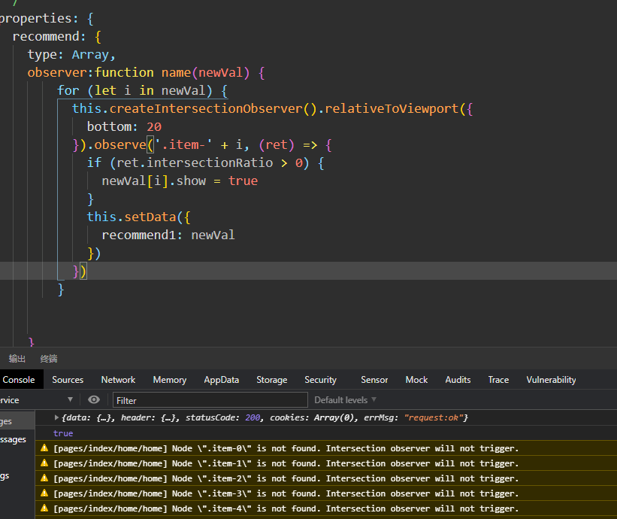Open the Sources tab
This screenshot has width=617, height=519.
pyautogui.click(x=68, y=380)
